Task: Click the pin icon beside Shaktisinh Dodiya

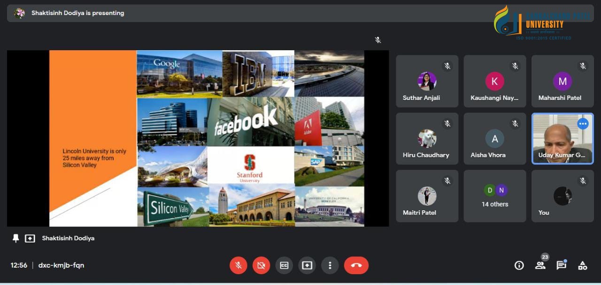Action: coord(15,238)
